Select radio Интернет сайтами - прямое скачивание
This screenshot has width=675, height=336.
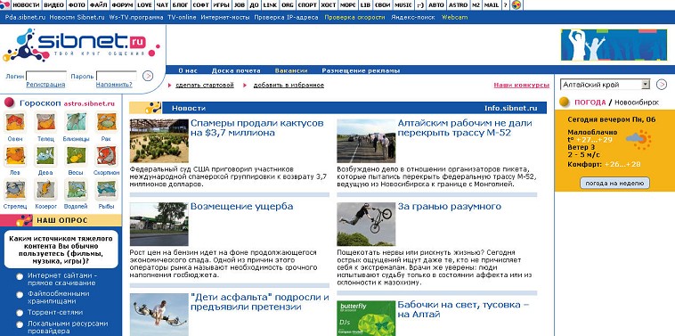point(20,276)
